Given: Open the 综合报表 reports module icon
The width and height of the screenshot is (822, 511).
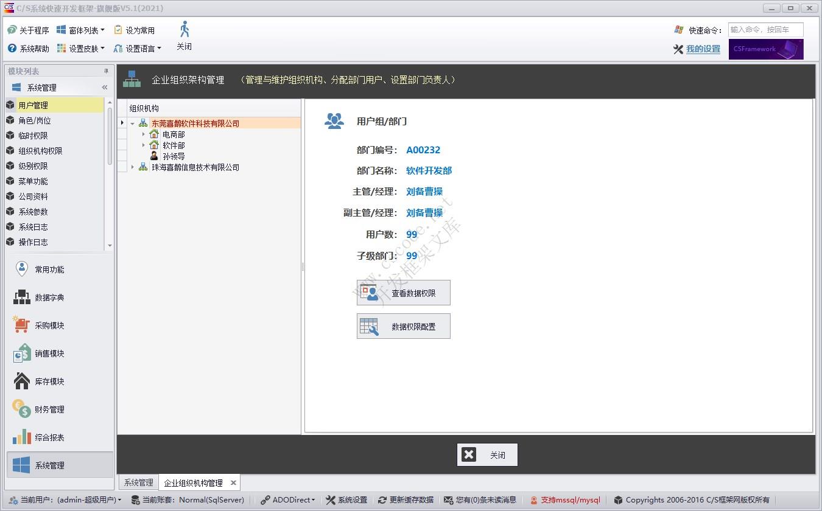Looking at the screenshot, I should 21,437.
